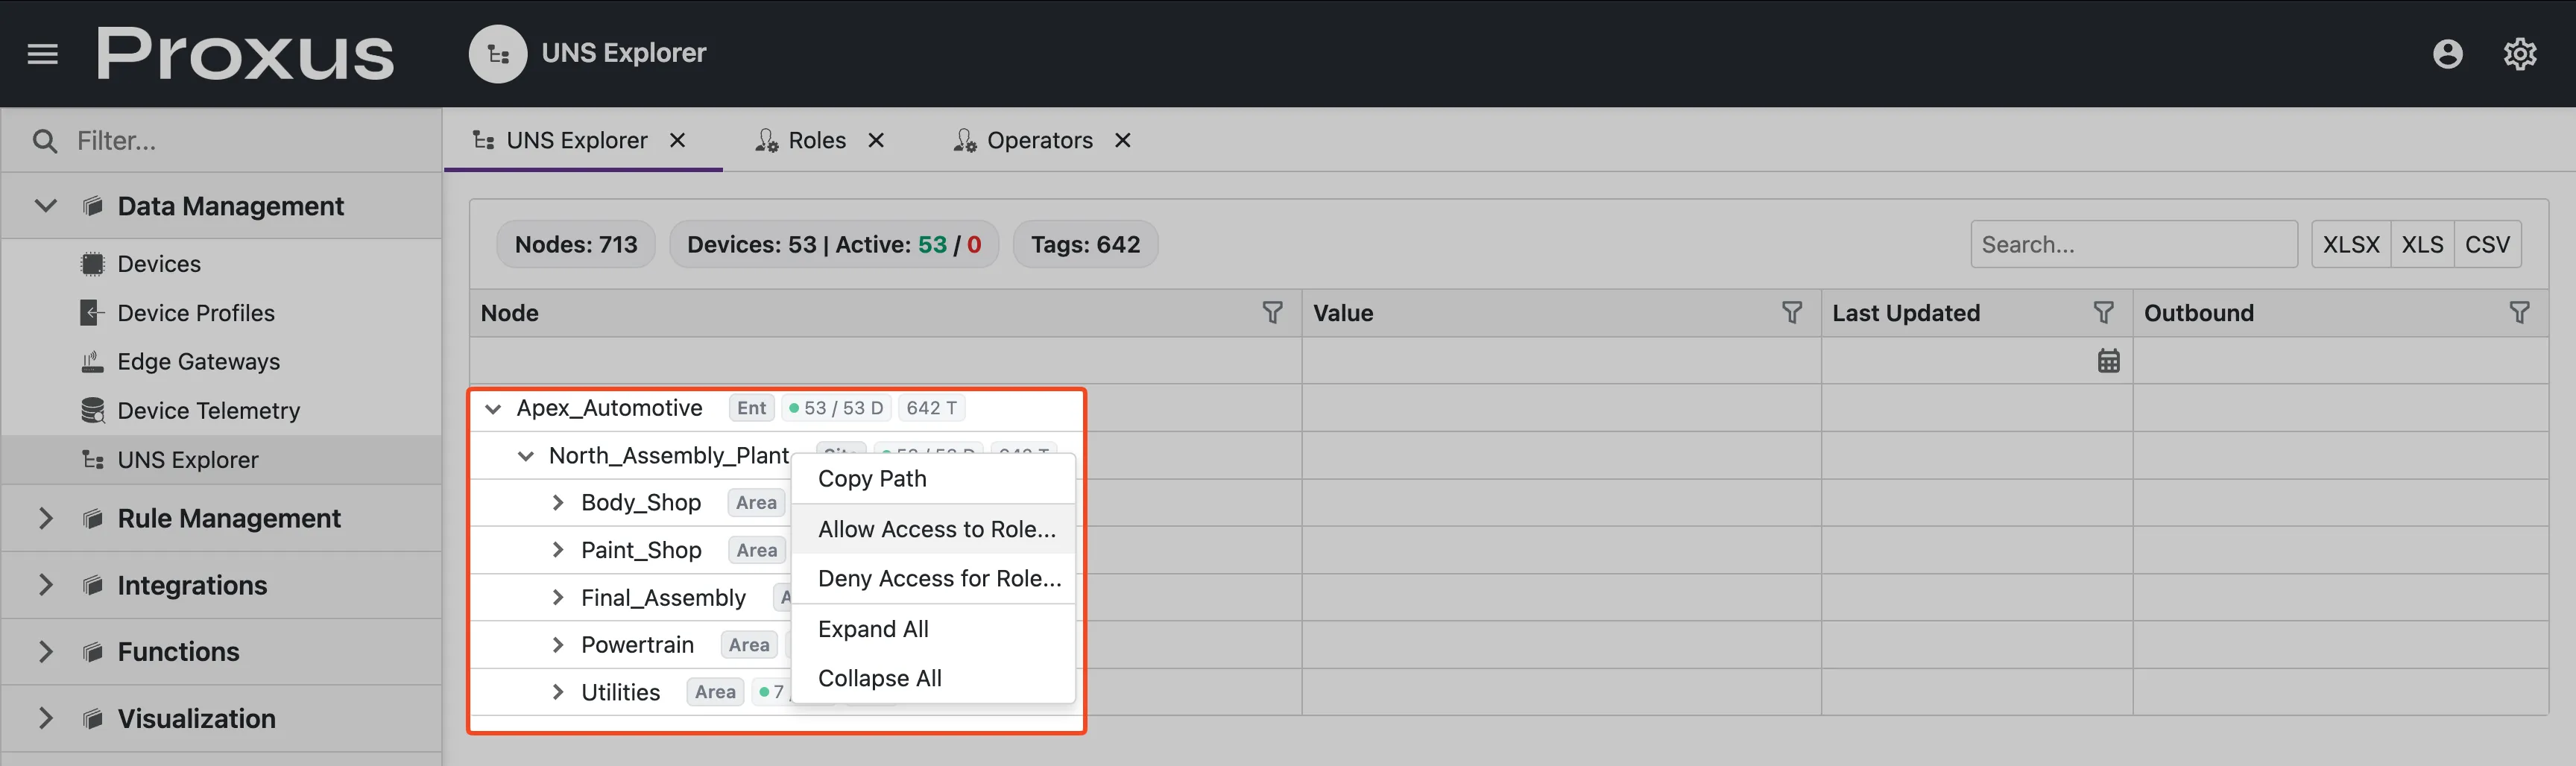Click the Search input field
Viewport: 2576px width, 766px height.
coord(2133,245)
